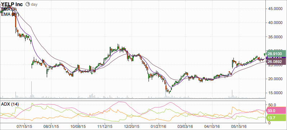Click the 11/12/15 date label
The image size is (287, 130).
pos(105,126)
